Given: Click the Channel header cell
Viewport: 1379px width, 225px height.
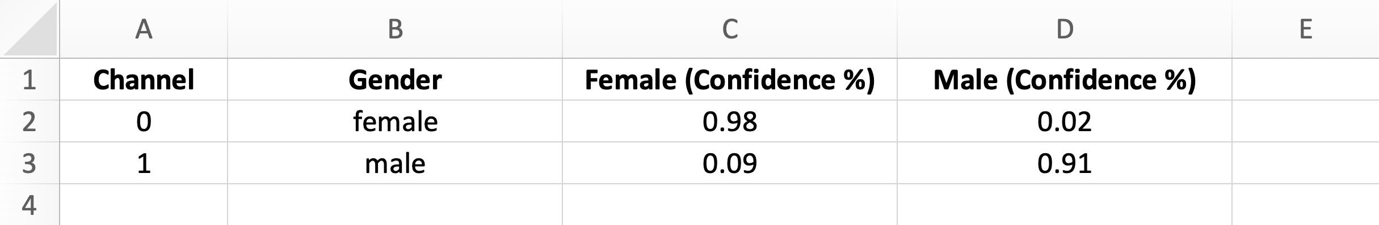Looking at the screenshot, I should point(144,80).
